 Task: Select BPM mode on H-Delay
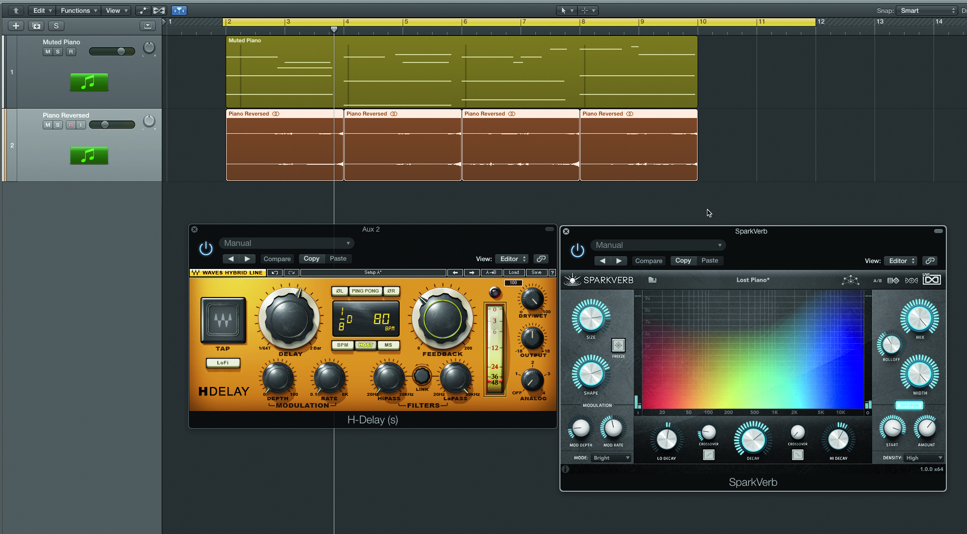343,345
